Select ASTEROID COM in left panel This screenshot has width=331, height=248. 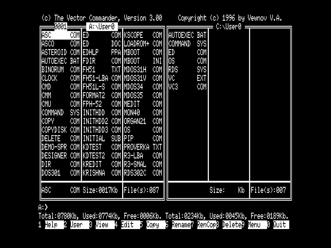click(x=61, y=53)
